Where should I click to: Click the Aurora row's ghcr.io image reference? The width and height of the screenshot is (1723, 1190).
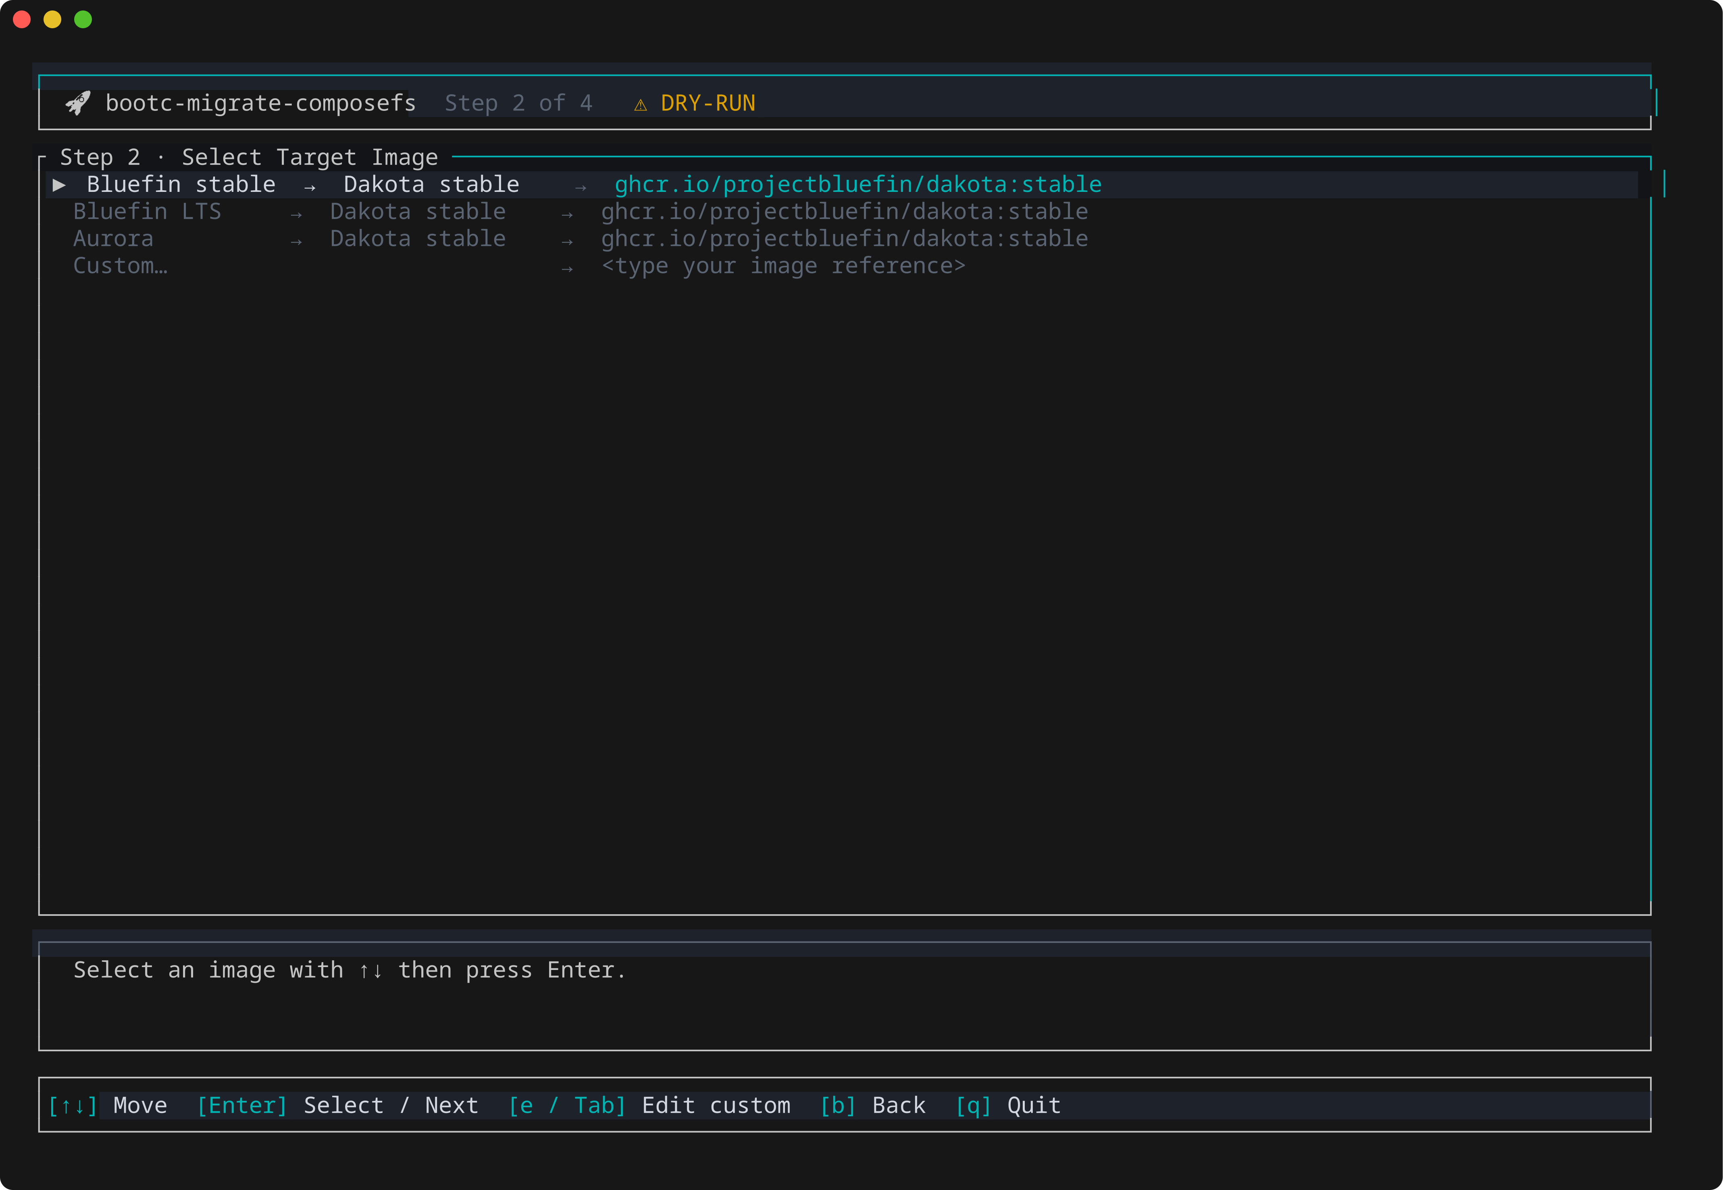click(845, 239)
